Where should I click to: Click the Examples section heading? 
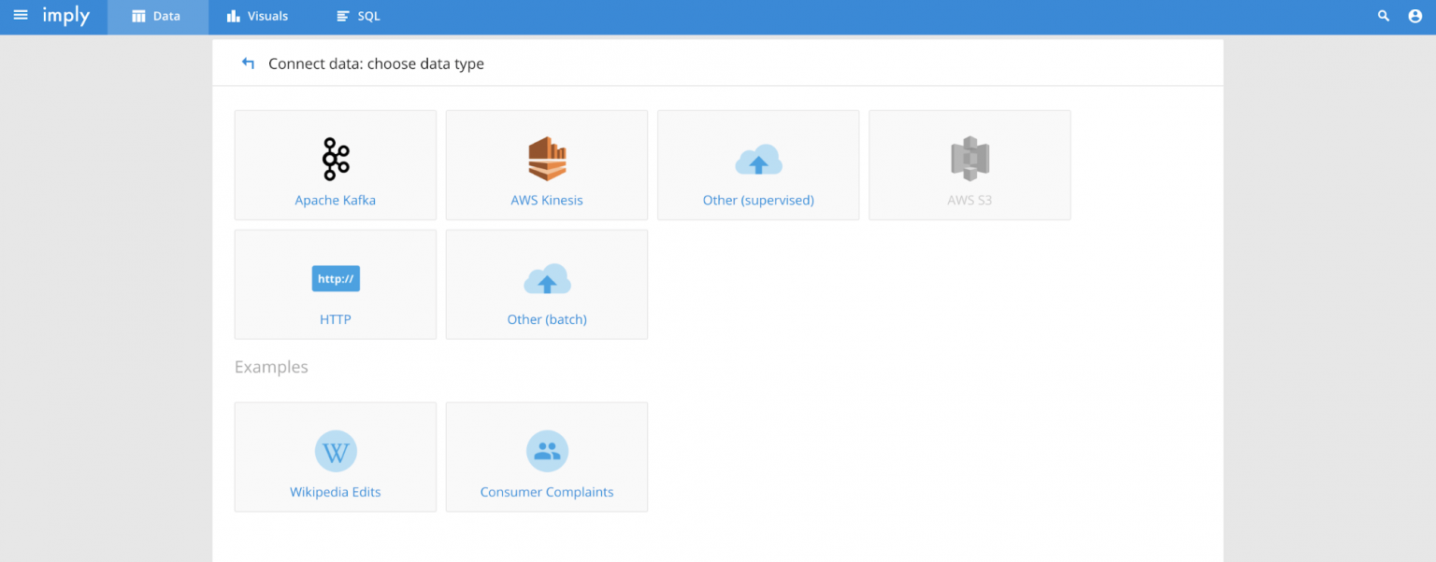click(271, 366)
